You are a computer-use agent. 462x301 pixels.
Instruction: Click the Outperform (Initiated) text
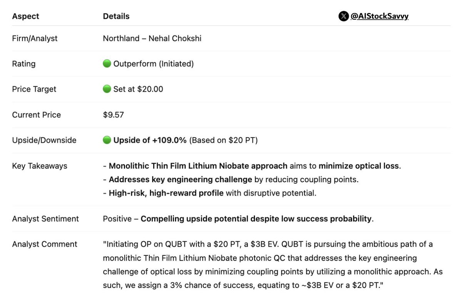(153, 64)
